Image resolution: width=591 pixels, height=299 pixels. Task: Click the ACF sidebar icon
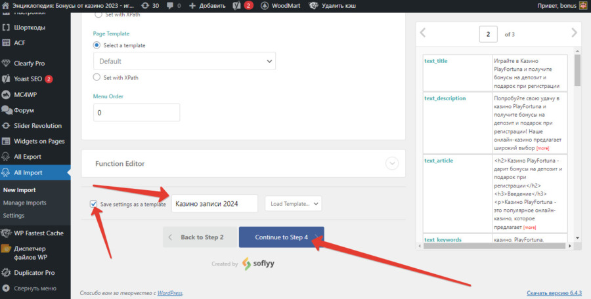pyautogui.click(x=6, y=43)
